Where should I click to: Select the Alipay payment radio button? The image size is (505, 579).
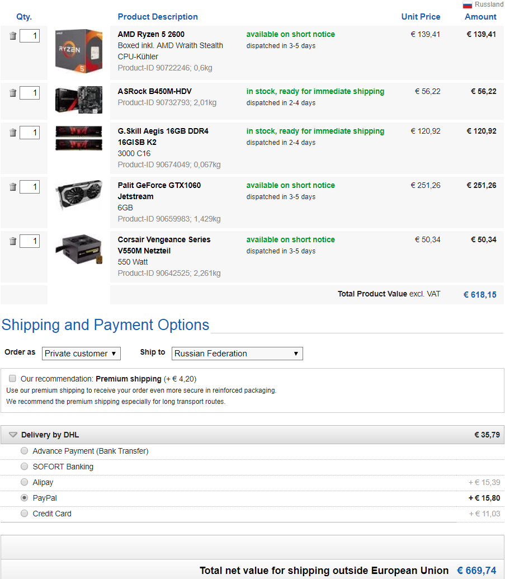[24, 482]
